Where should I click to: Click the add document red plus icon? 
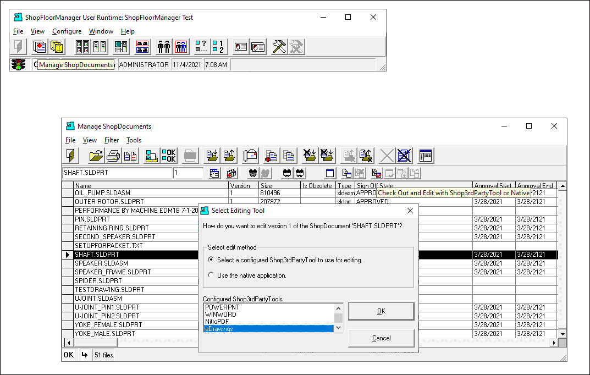point(272,156)
